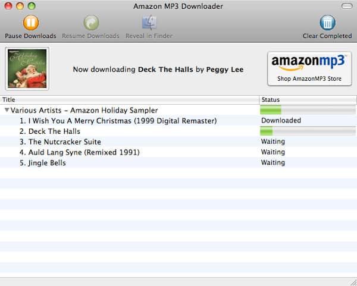This screenshot has width=357, height=286.
Task: Click the holiday album cover thumbnail
Action: point(27,69)
